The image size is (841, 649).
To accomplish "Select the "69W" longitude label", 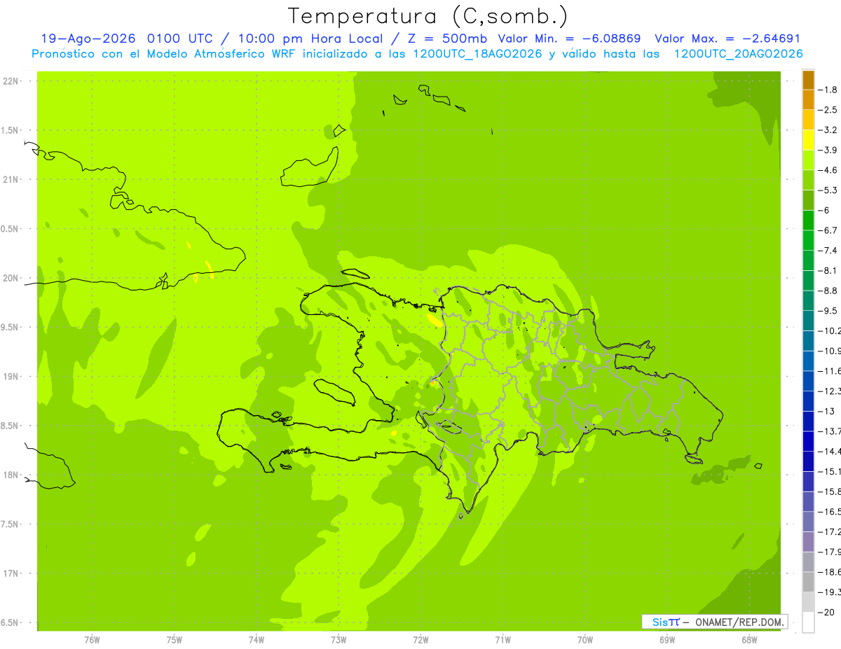I will (x=667, y=640).
